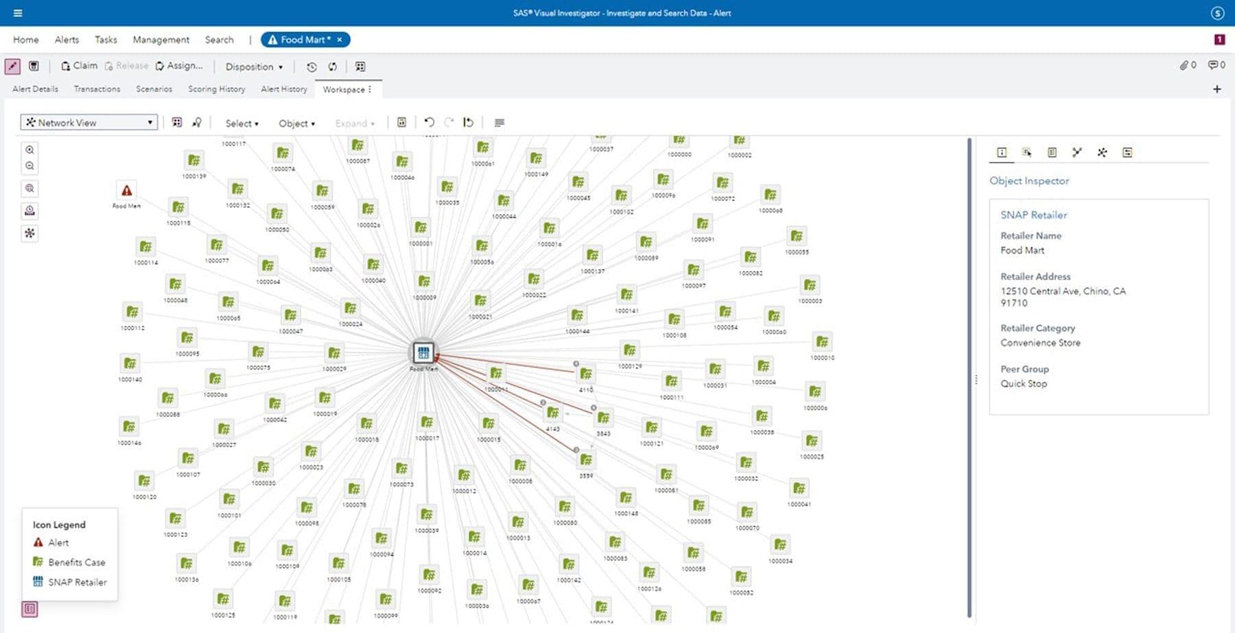The image size is (1235, 633).
Task: Toggle the selected list view tab in Object Inspector
Action: (1052, 152)
